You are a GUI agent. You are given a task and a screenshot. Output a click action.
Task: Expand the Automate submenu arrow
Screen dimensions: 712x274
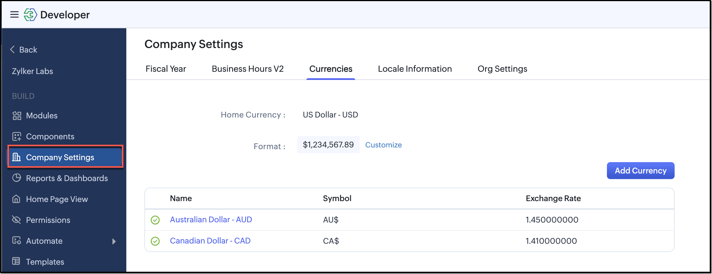[x=114, y=241]
